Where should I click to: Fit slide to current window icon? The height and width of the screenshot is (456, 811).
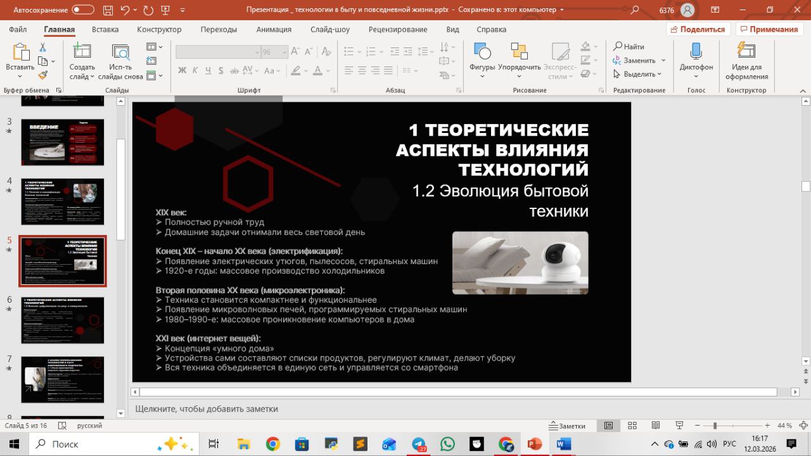(803, 426)
